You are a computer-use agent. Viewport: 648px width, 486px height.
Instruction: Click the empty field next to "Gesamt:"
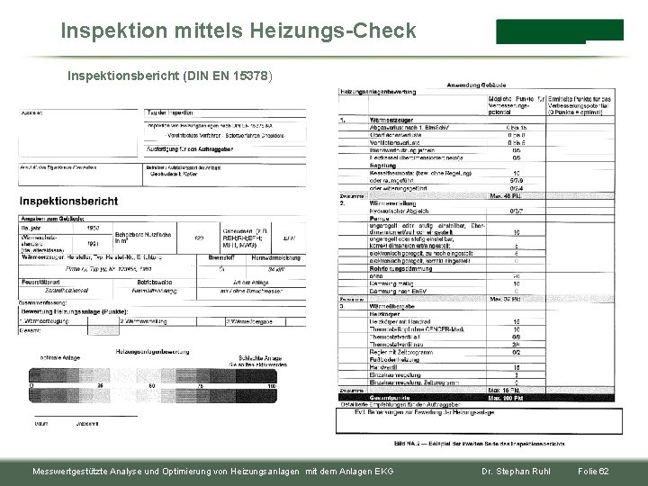[103, 330]
